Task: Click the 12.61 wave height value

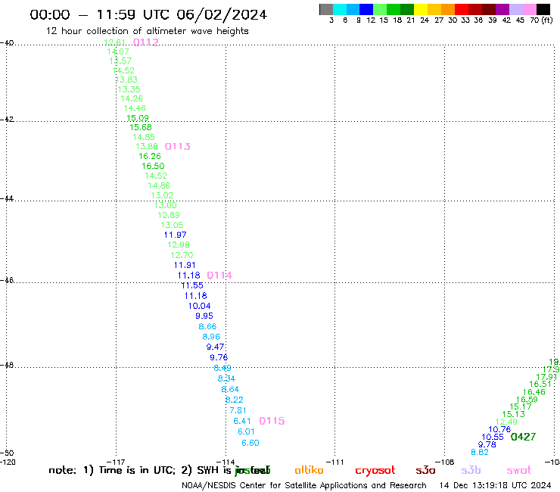Action: click(x=114, y=42)
